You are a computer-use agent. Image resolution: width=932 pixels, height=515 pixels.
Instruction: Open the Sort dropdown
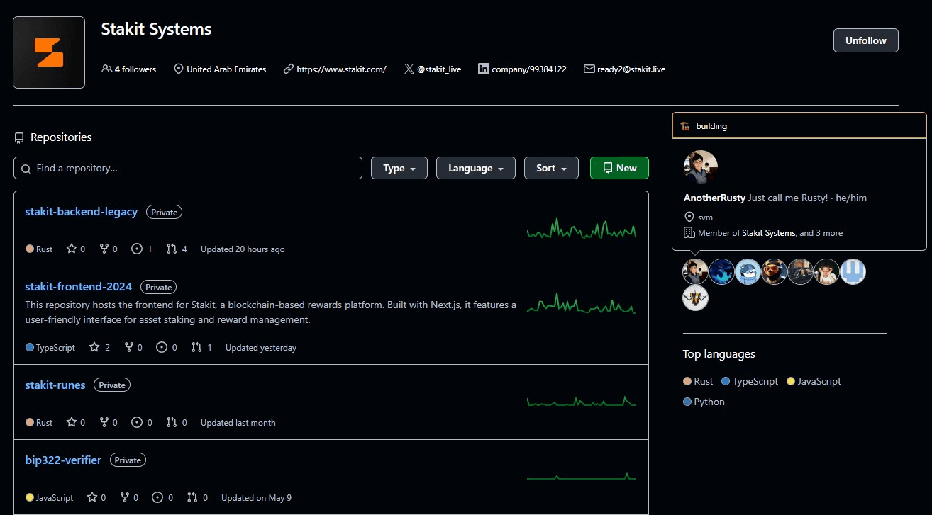[x=551, y=168]
